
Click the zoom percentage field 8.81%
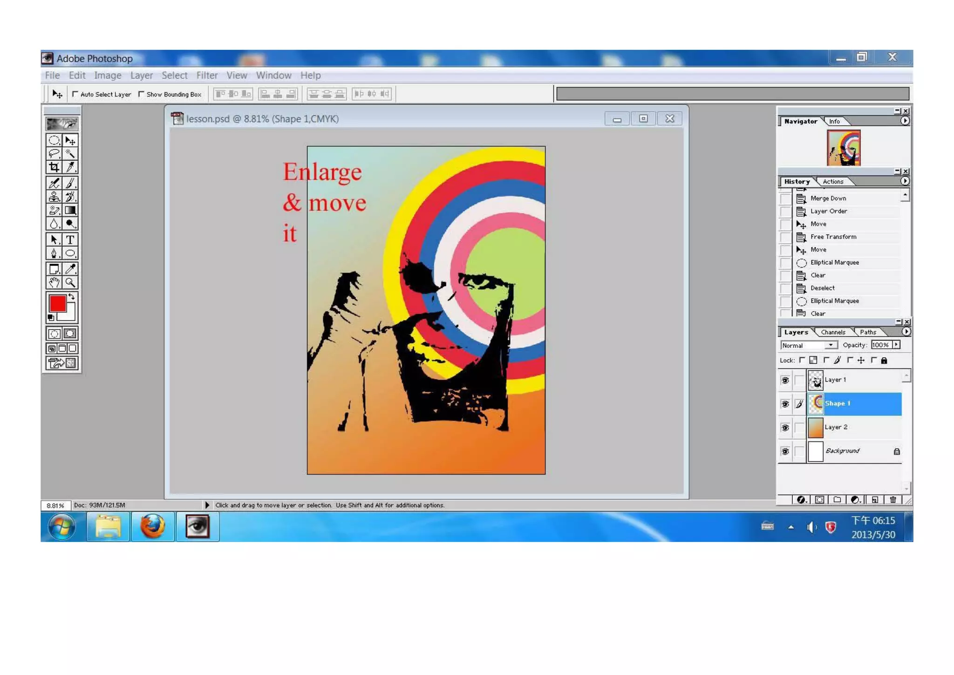click(x=55, y=505)
